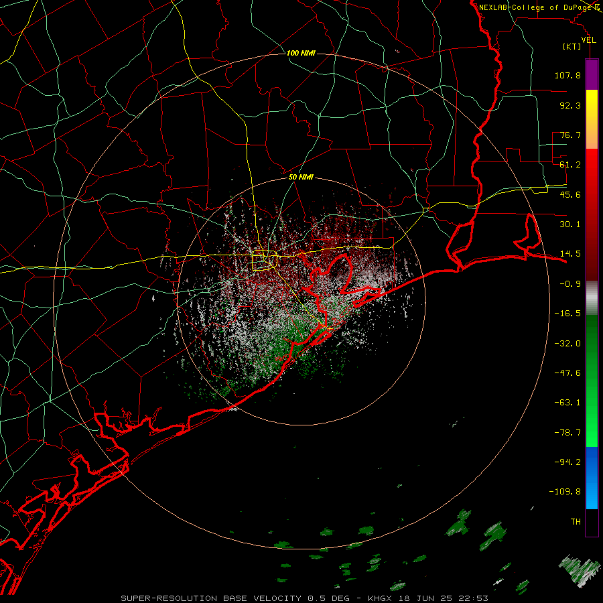Image resolution: width=603 pixels, height=603 pixels.
Task: Click the 45.6 velocity scale value
Action: pyautogui.click(x=570, y=194)
